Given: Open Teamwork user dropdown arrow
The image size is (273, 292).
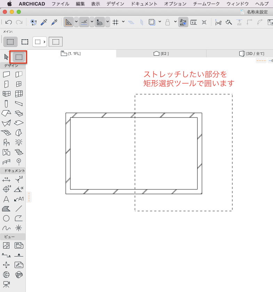Looking at the screenshot, I should point(175,22).
